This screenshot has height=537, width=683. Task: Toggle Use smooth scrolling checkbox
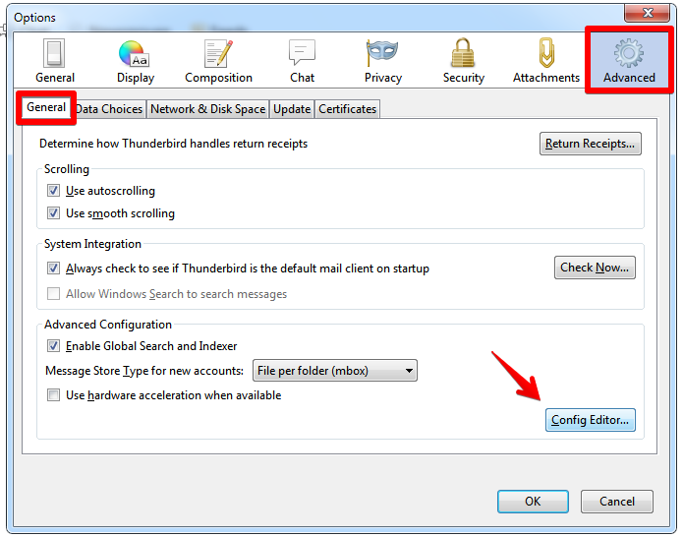coord(54,213)
